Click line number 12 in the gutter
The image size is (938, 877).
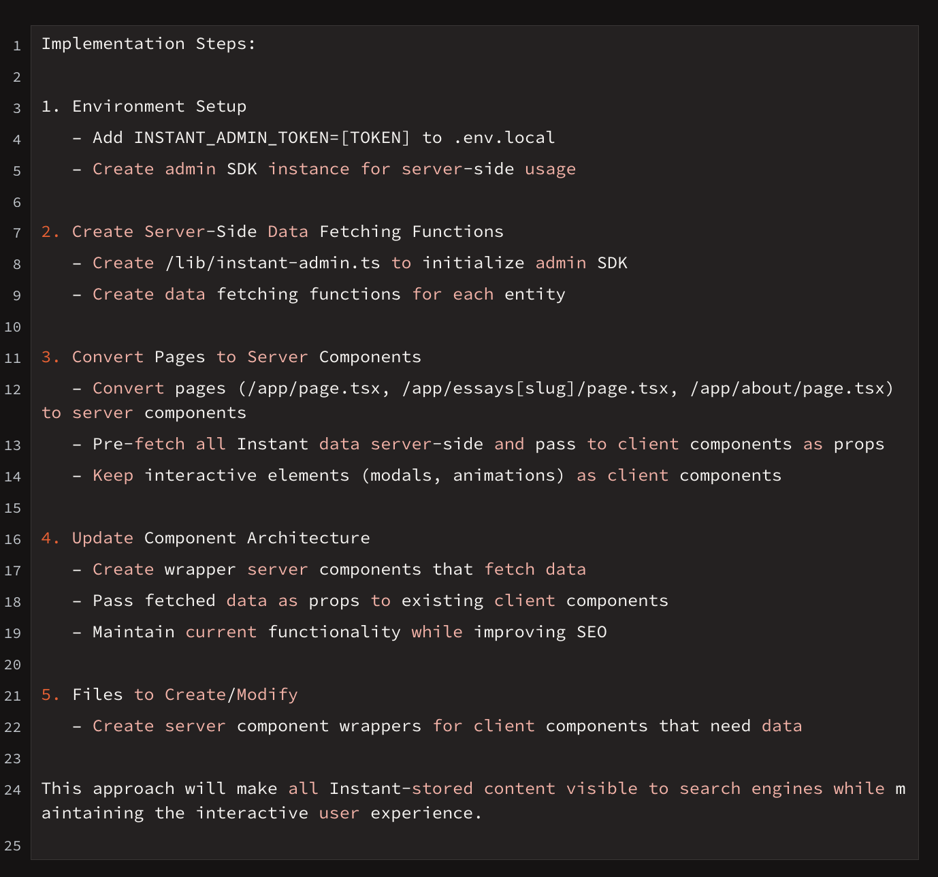click(13, 390)
